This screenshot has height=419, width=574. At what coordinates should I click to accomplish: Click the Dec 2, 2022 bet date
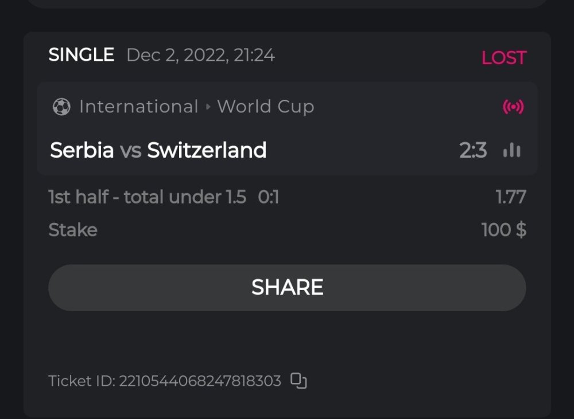pos(200,55)
